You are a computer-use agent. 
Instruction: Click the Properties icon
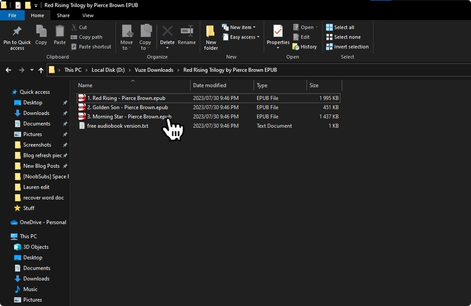pyautogui.click(x=278, y=31)
